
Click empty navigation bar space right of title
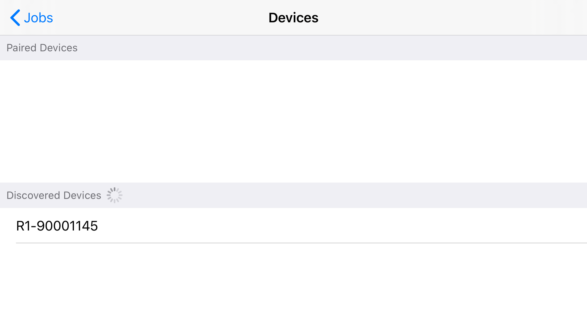pos(452,18)
